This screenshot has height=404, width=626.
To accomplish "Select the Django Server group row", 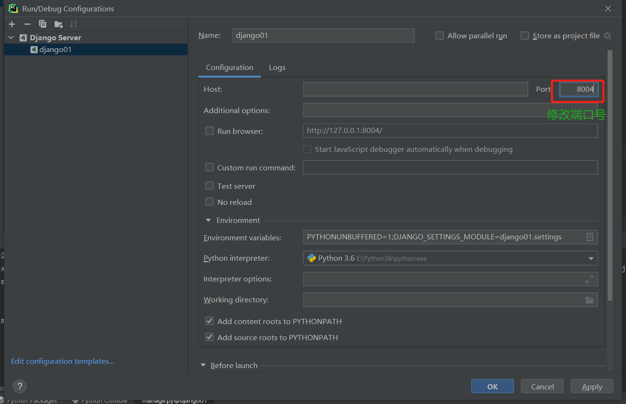I will click(x=96, y=38).
